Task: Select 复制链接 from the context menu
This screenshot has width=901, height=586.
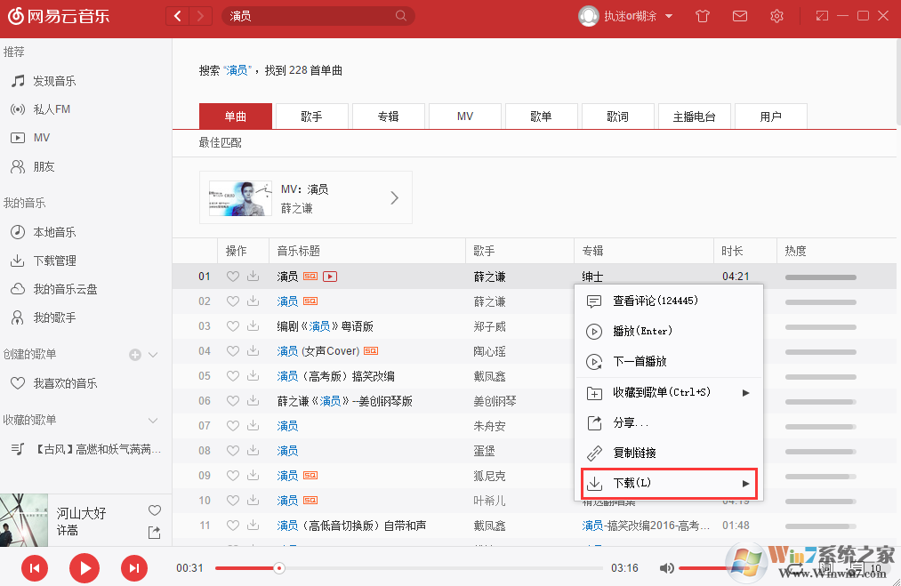Action: [x=639, y=451]
